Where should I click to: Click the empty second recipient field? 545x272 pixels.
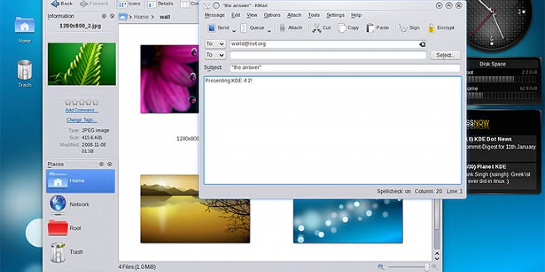[328, 55]
